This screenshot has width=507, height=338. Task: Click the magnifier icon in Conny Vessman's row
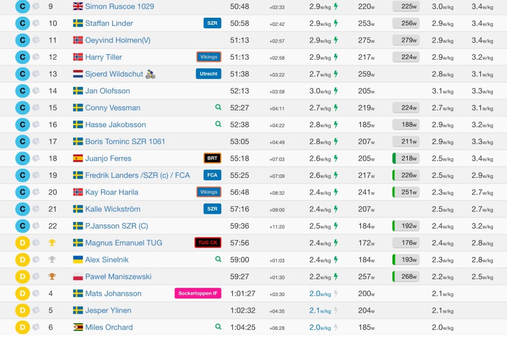point(218,107)
